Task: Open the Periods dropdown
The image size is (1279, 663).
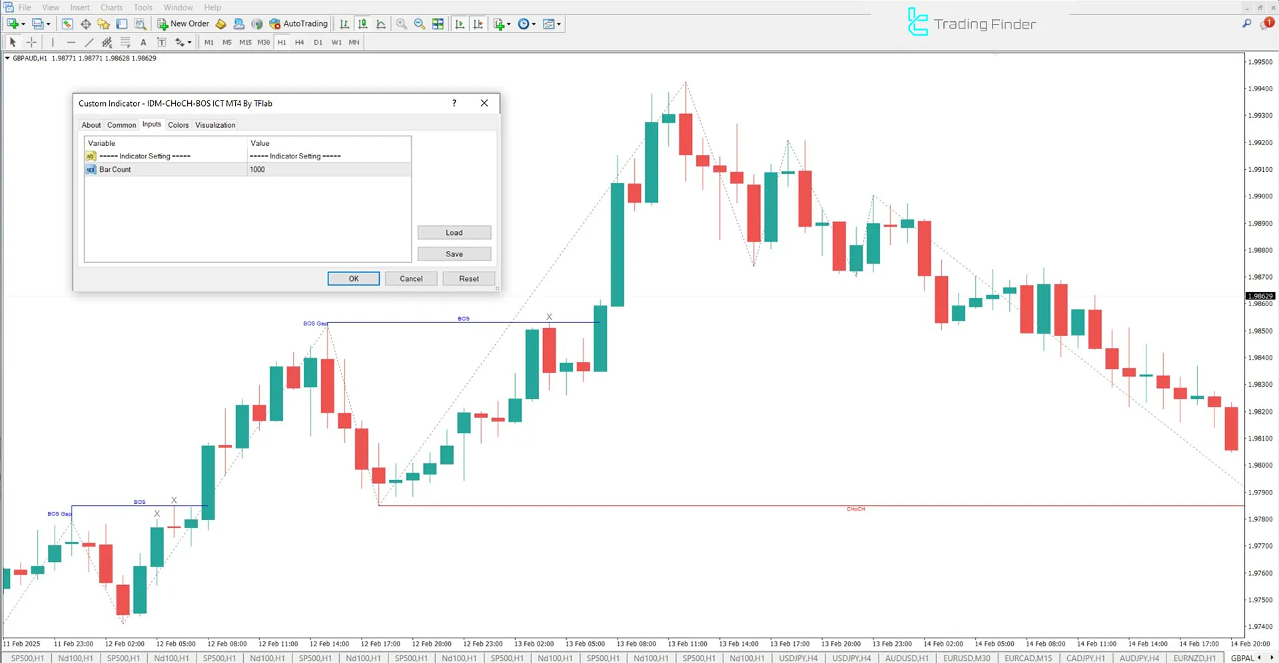Action: pos(526,23)
